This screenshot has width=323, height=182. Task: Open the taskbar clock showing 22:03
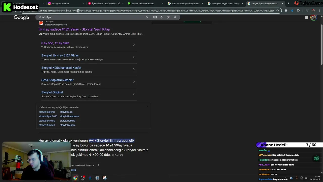pos(315,178)
